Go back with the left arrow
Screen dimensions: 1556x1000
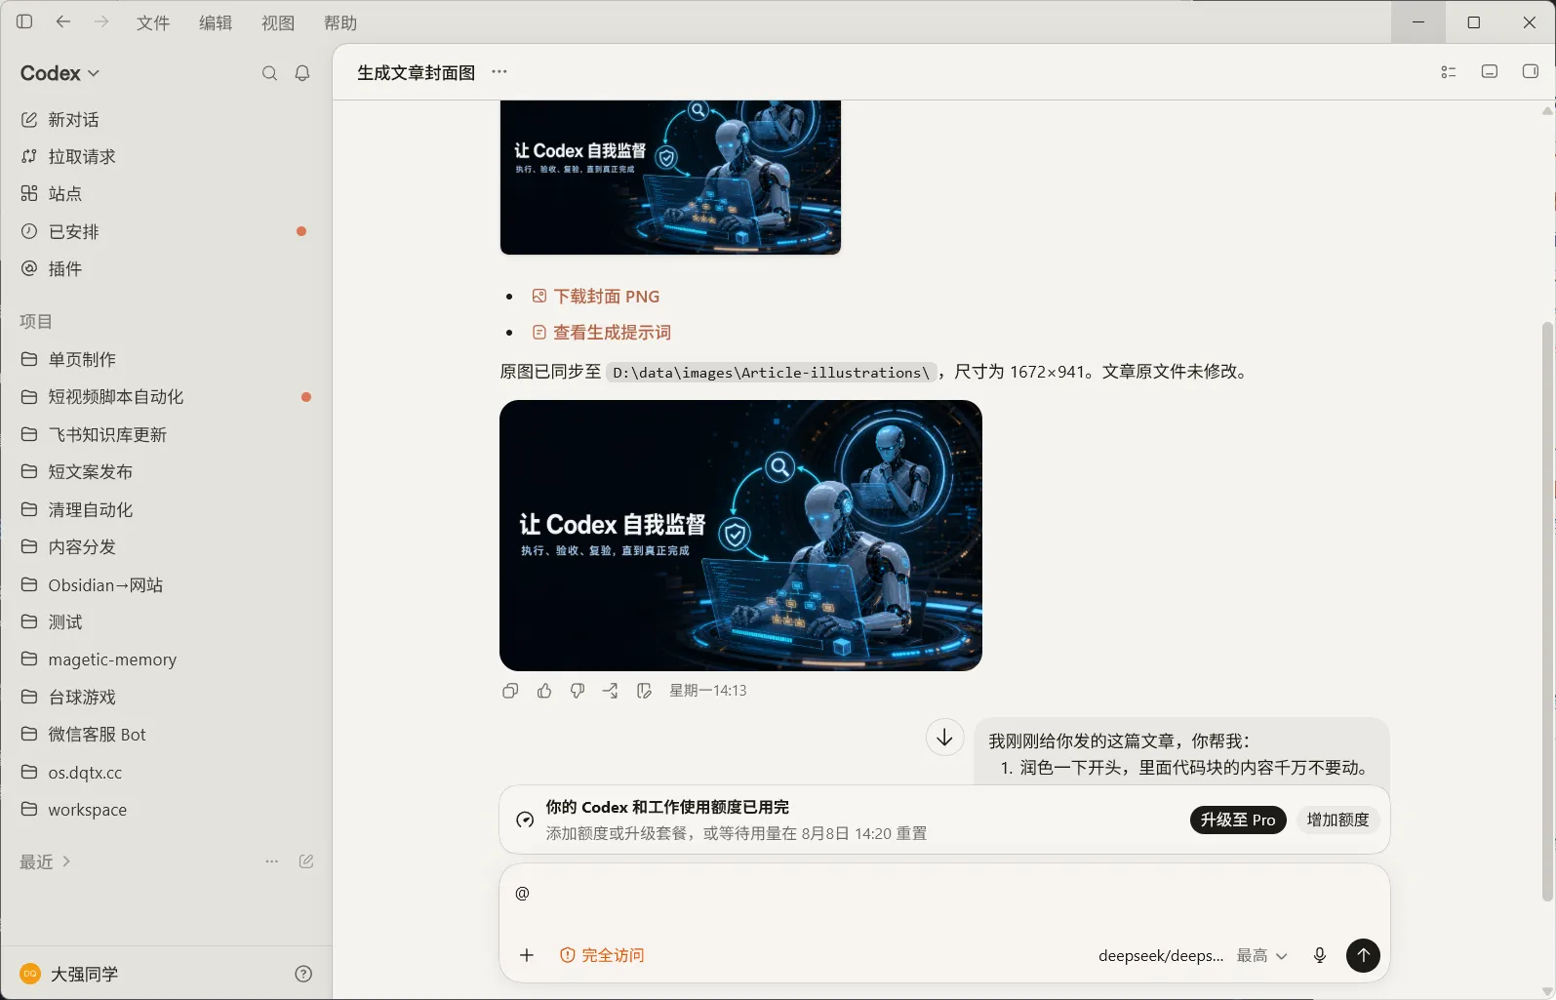(63, 21)
